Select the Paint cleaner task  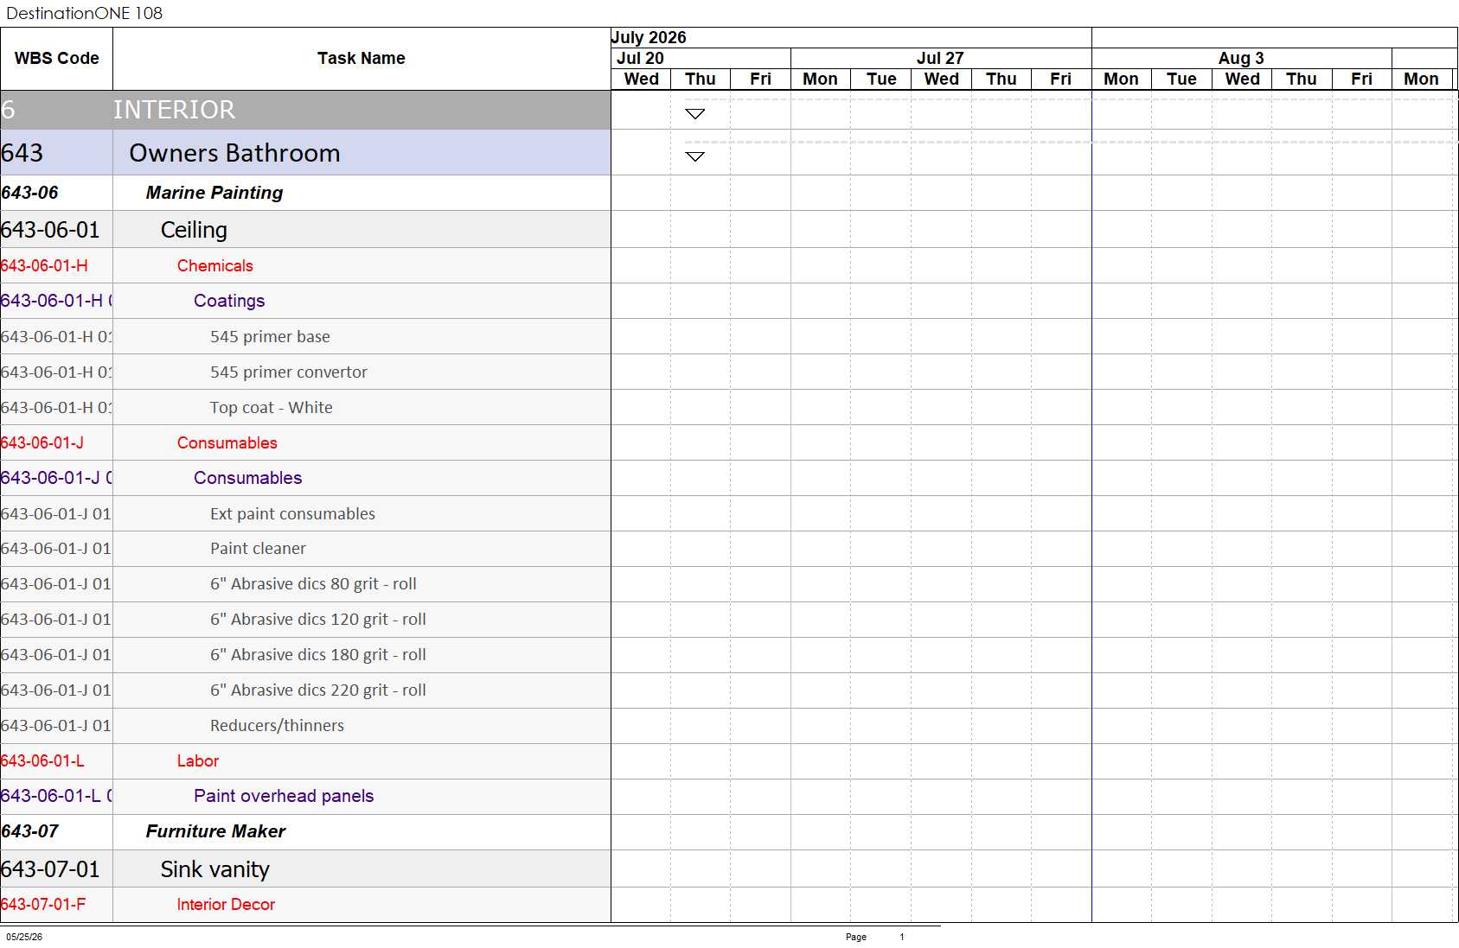coord(305,549)
